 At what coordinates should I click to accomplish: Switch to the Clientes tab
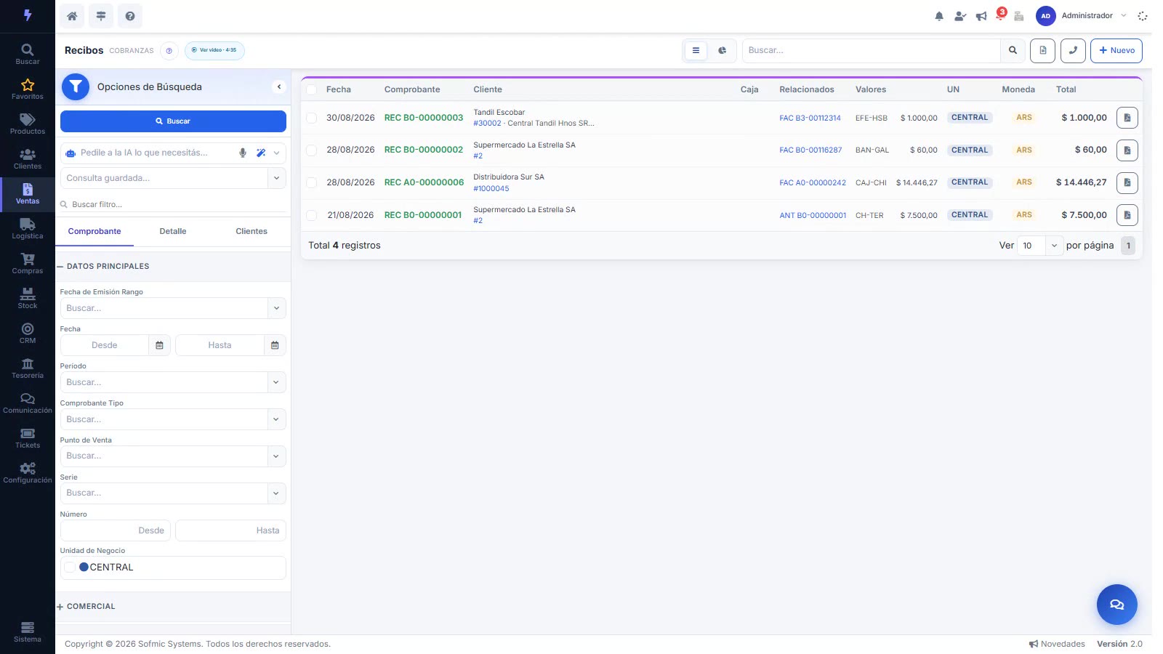click(251, 231)
